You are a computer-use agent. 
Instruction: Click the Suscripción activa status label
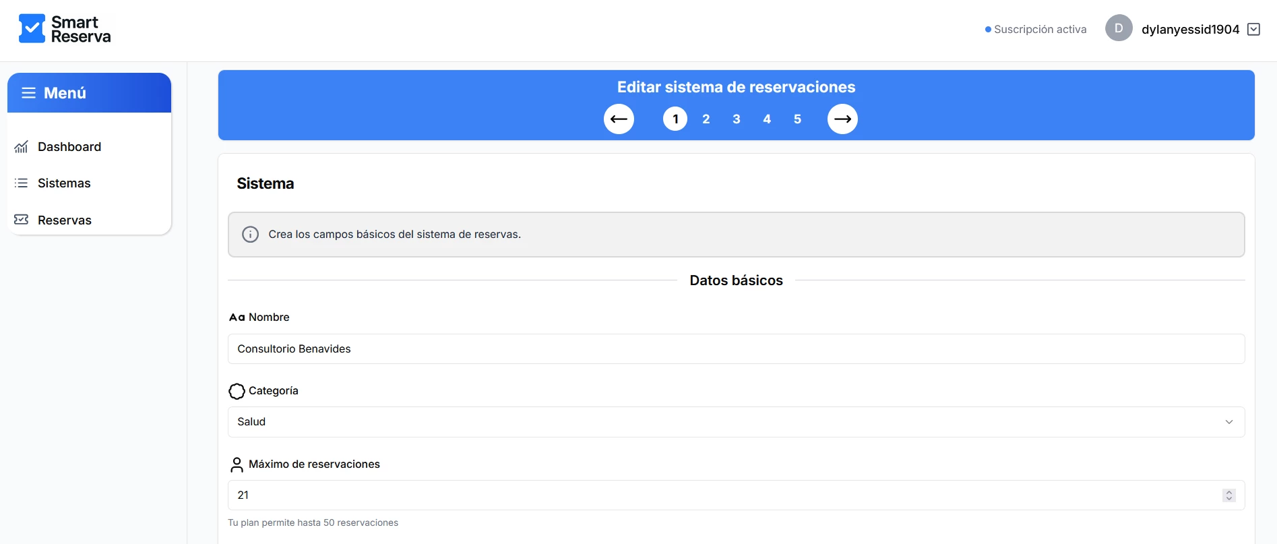tap(1040, 30)
